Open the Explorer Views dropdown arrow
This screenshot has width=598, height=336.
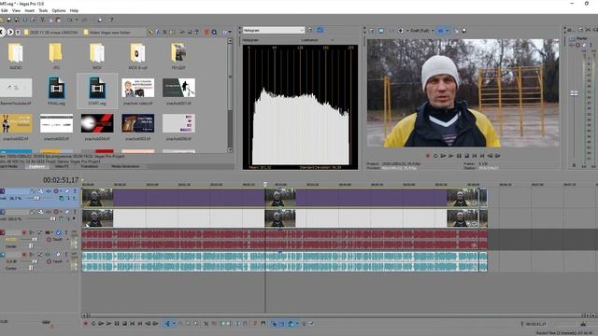pyautogui.click(x=230, y=32)
